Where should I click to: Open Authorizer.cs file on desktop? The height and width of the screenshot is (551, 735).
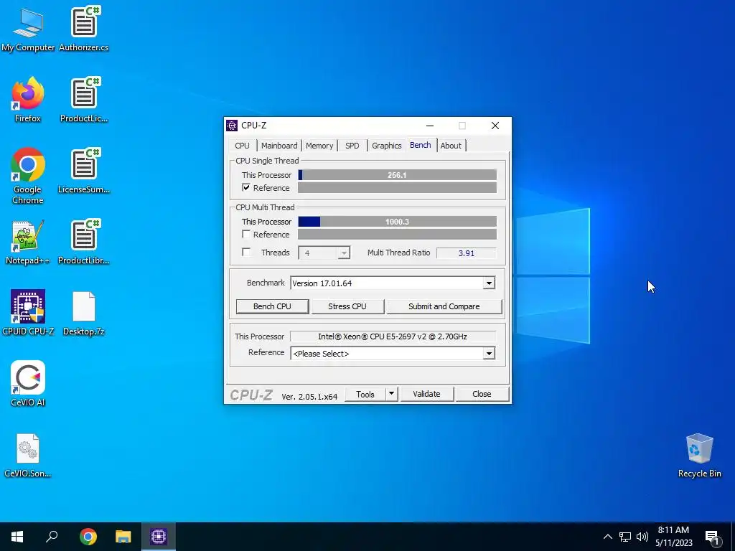point(84,29)
